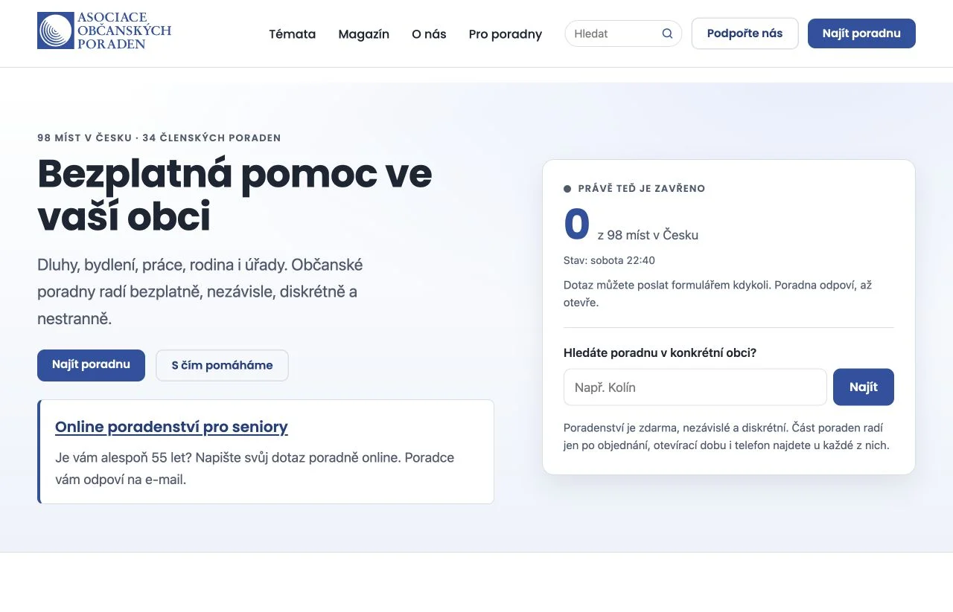Focus the Např. Kolín municipality input
This screenshot has height=612, width=953.
coord(695,387)
